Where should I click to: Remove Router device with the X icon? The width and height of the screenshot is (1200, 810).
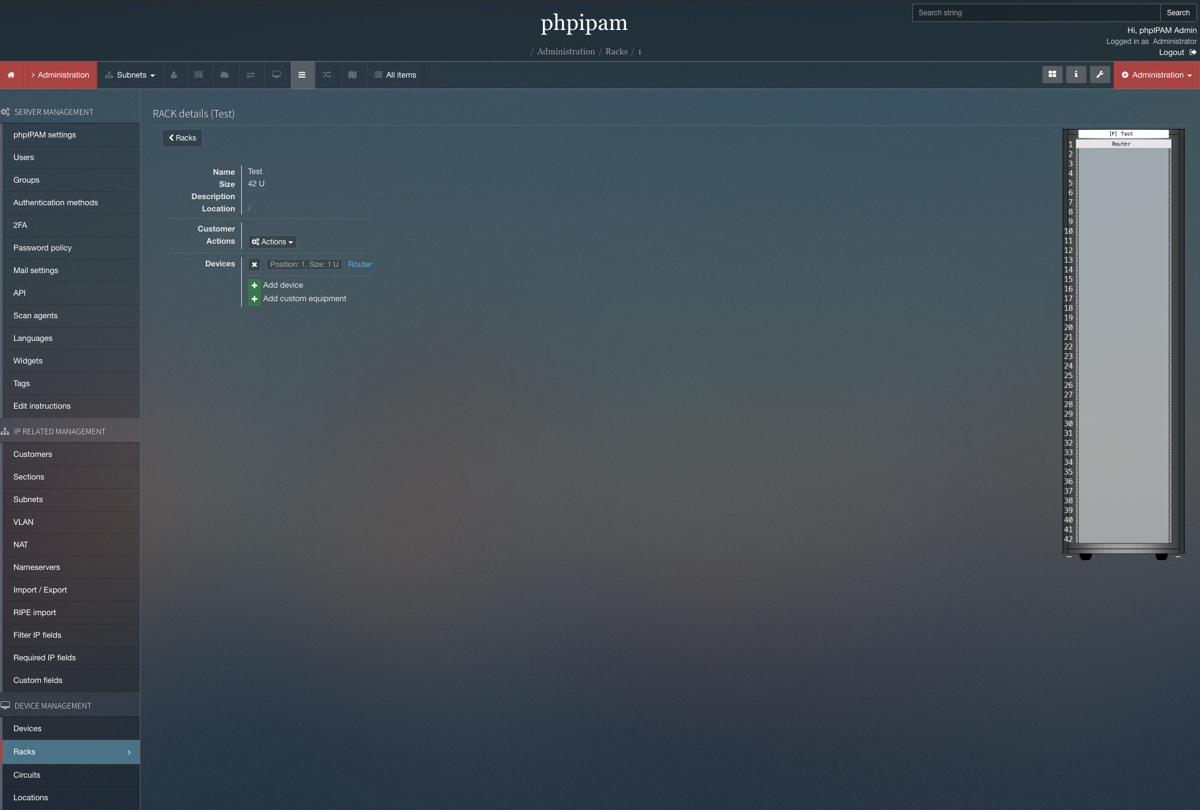tap(255, 265)
